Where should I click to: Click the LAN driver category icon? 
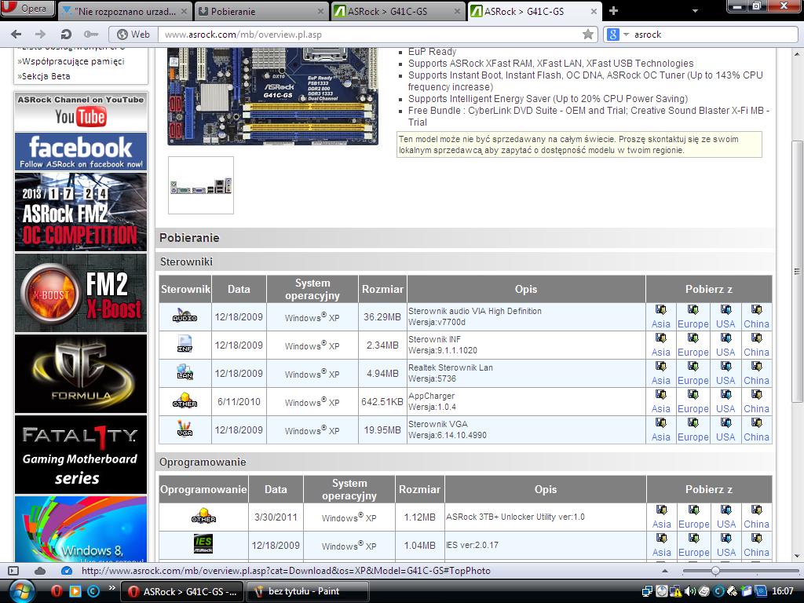pos(185,371)
